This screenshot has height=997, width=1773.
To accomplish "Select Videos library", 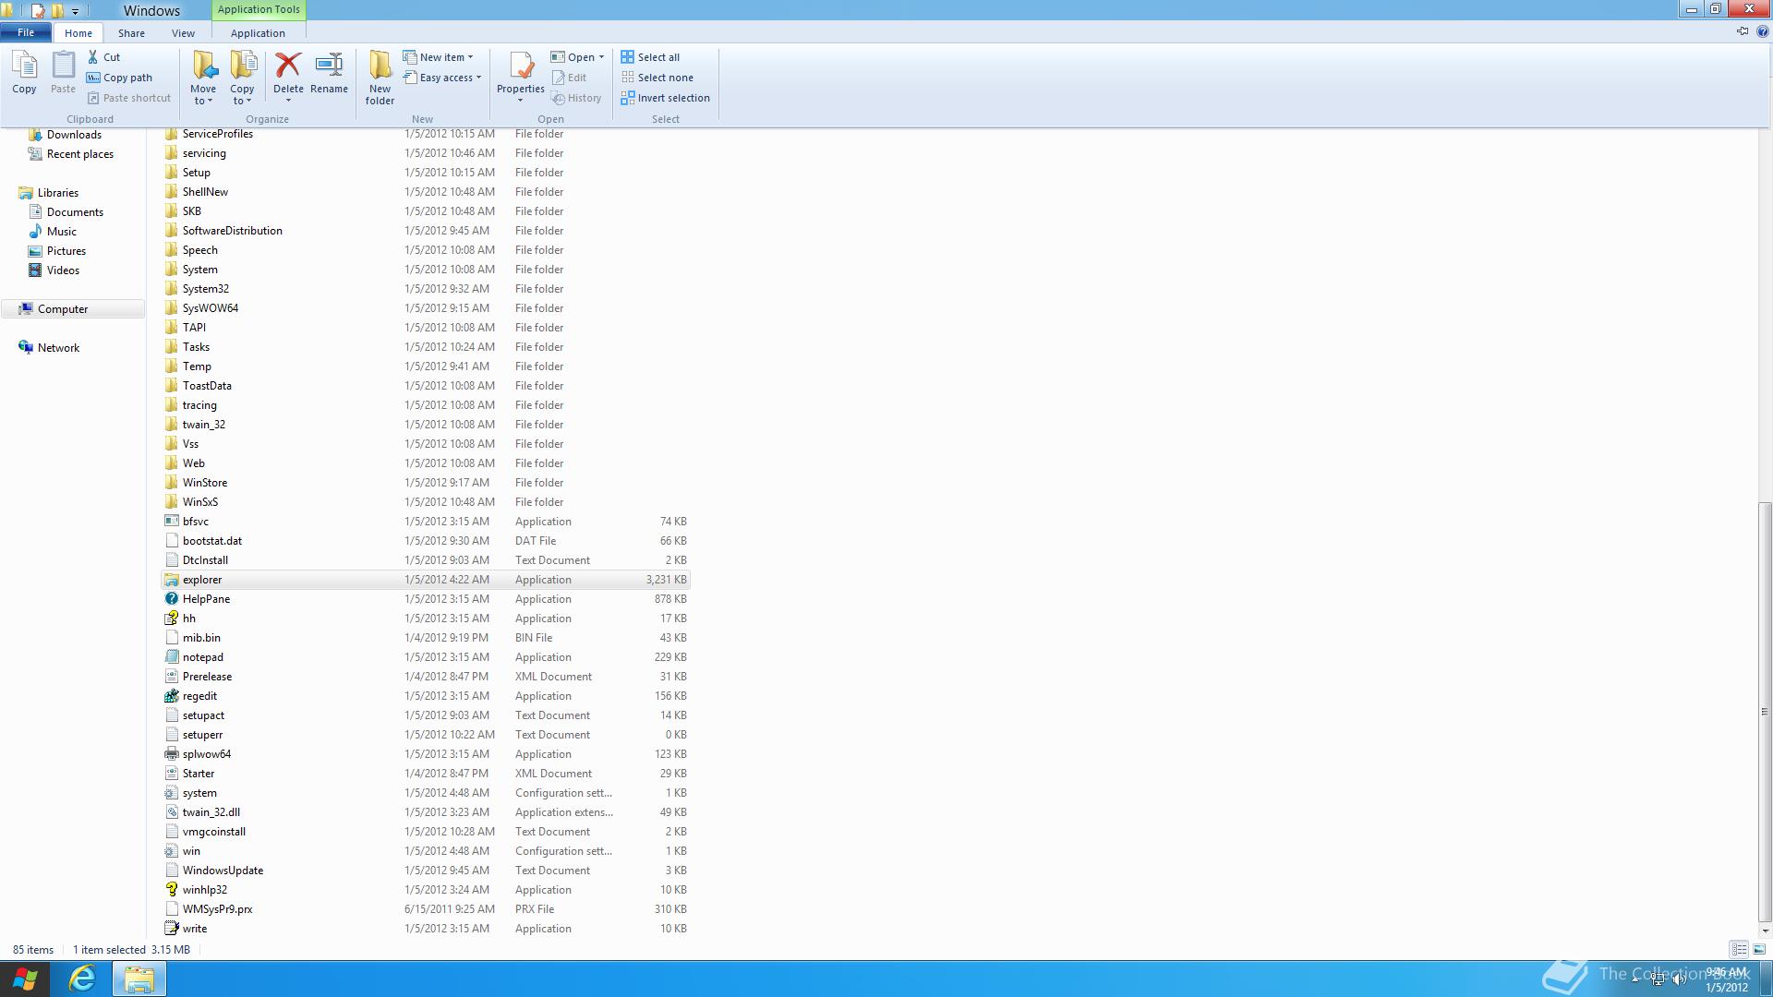I will pos(63,270).
